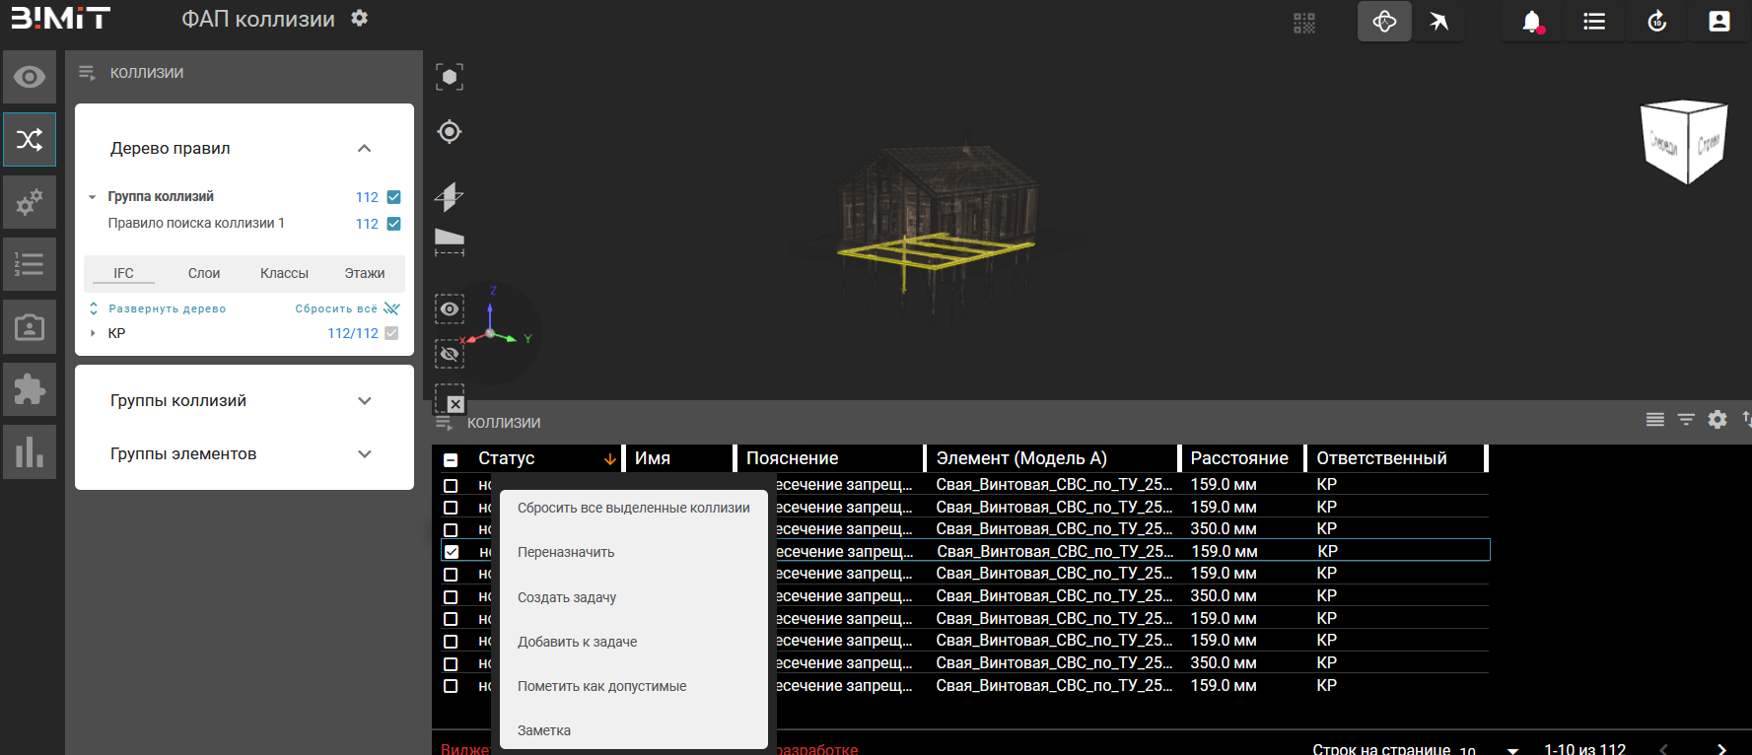Expand the Группы элементов section
This screenshot has width=1752, height=755.
(364, 454)
